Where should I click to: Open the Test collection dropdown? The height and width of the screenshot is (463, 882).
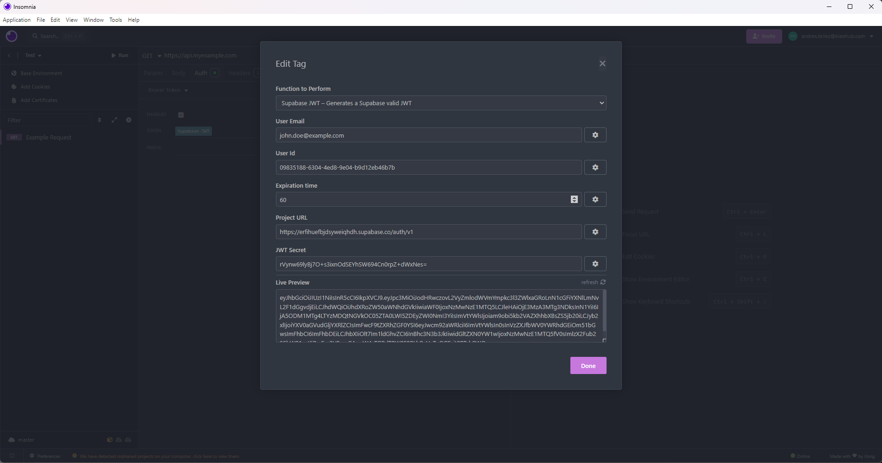tap(33, 55)
